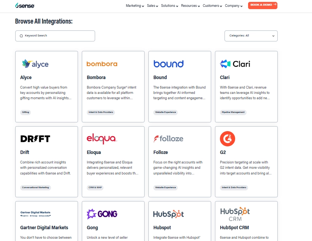Click the Bombora Company Surge description
This screenshot has height=241, width=312.
[111, 93]
